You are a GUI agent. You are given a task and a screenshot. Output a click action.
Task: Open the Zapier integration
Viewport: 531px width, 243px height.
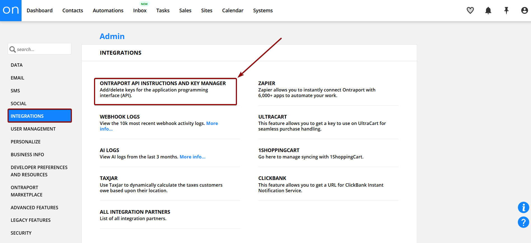pos(267,83)
